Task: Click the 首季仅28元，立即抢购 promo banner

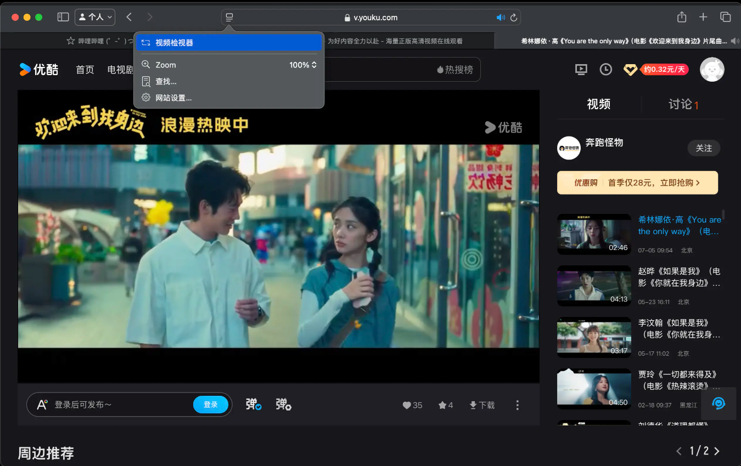Action: (637, 183)
